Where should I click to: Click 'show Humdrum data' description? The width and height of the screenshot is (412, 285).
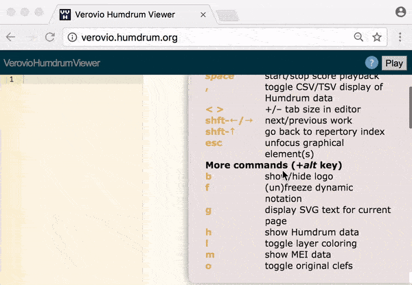[x=312, y=232]
